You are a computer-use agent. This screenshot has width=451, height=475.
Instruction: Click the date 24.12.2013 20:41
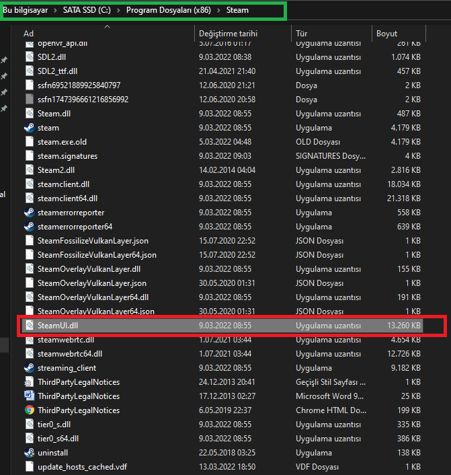point(227,382)
